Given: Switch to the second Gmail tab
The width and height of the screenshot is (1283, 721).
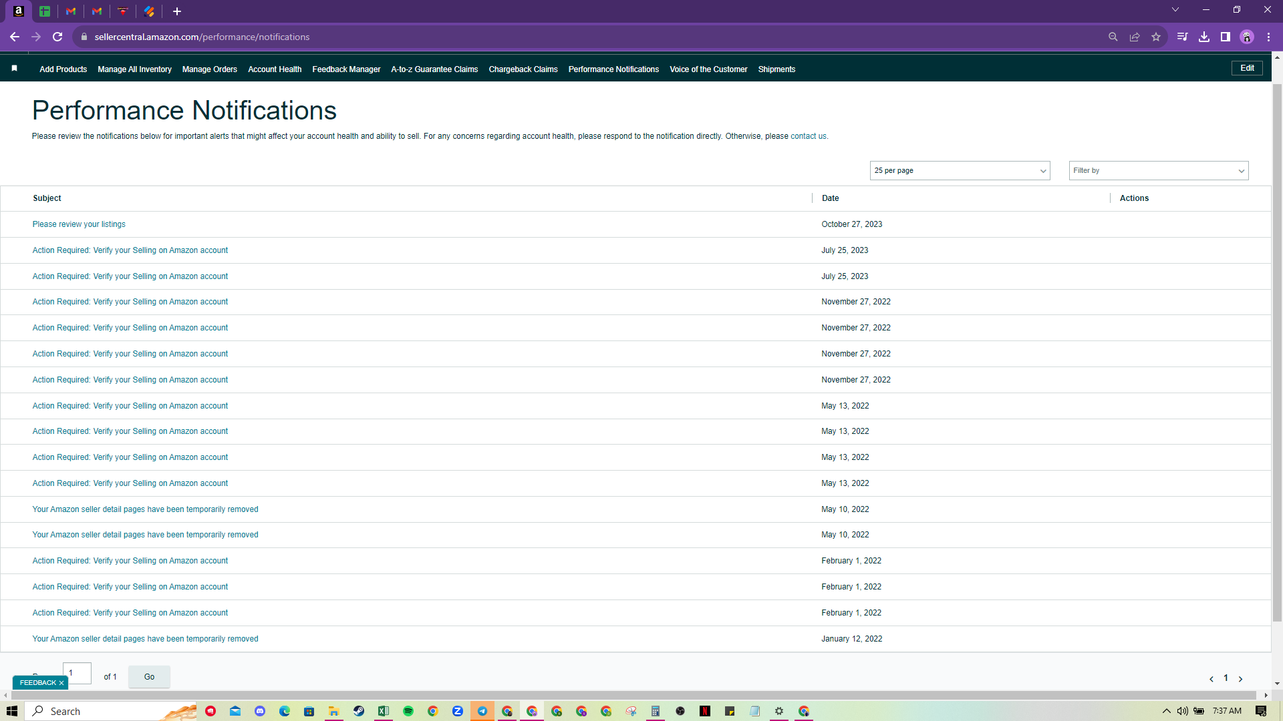Looking at the screenshot, I should coord(97,11).
